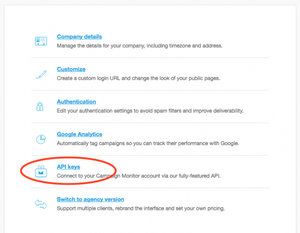Open the Google Analytics link
The width and height of the screenshot is (300, 233).
[79, 134]
